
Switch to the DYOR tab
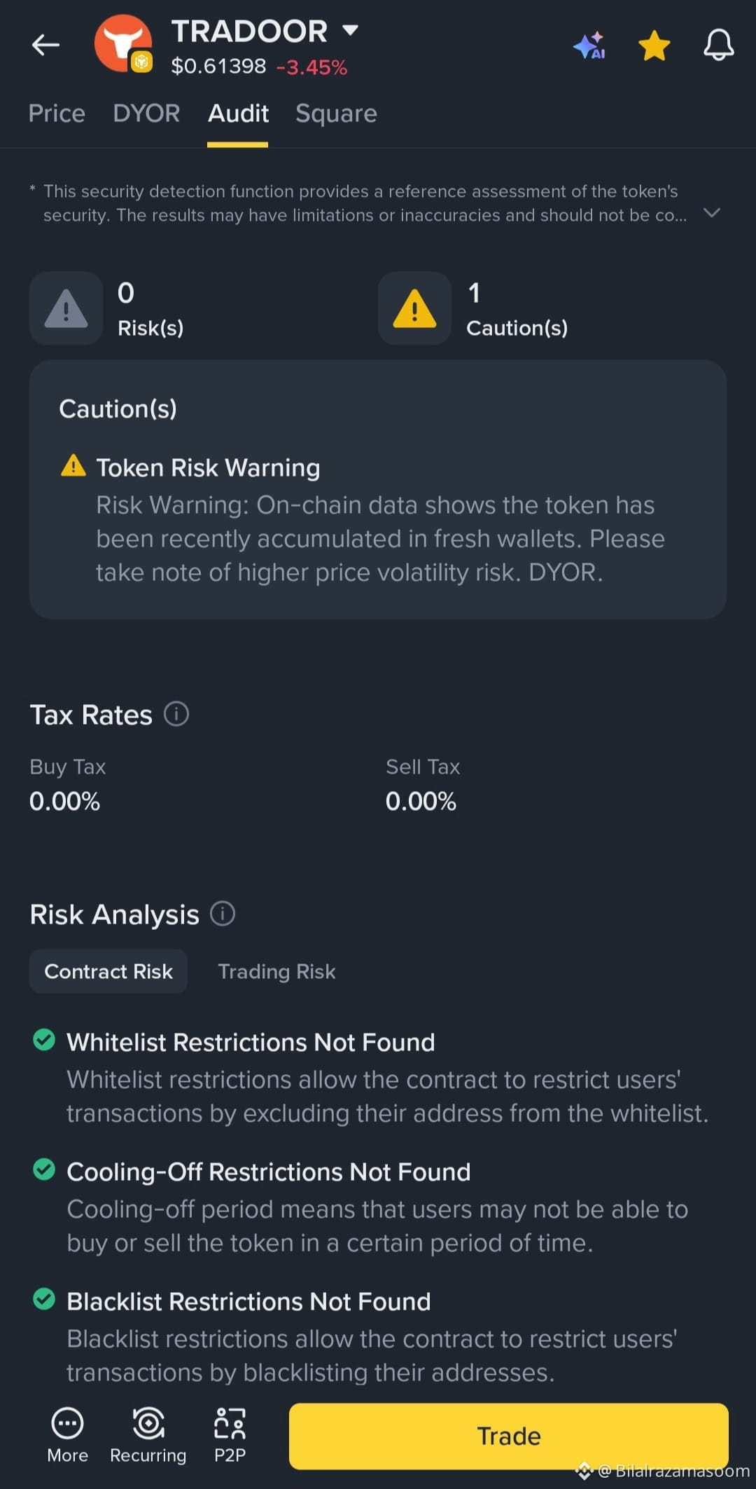point(146,114)
